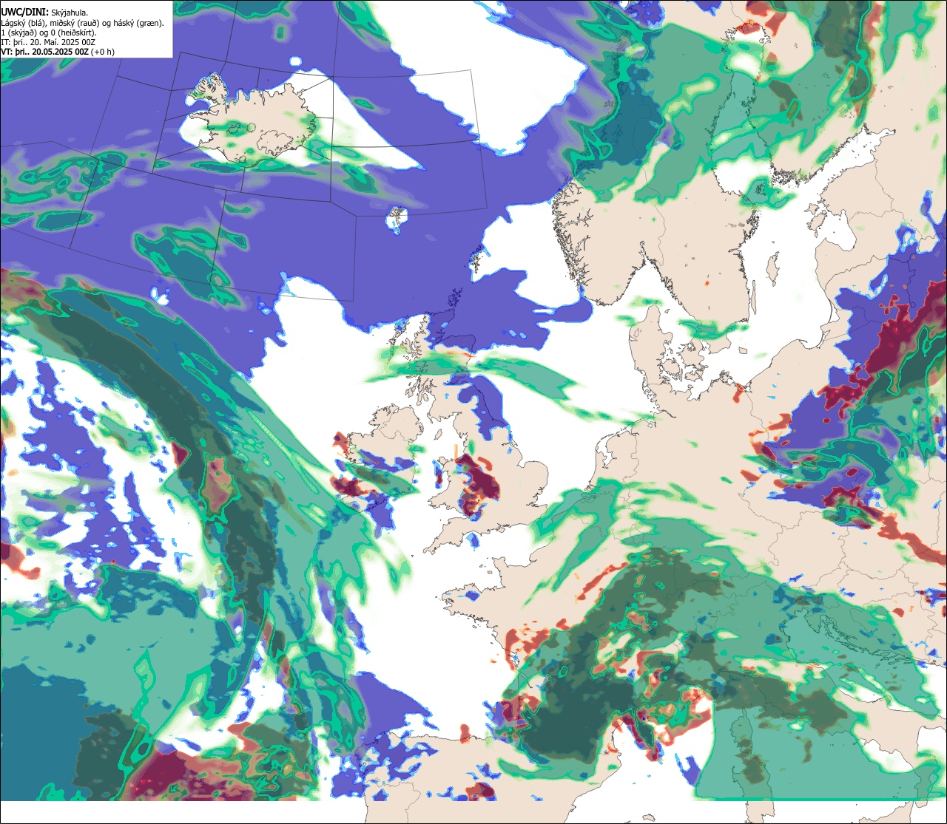Click the "UWC/DINI: Skýjahula." title text
947x824 pixels.
(x=44, y=12)
